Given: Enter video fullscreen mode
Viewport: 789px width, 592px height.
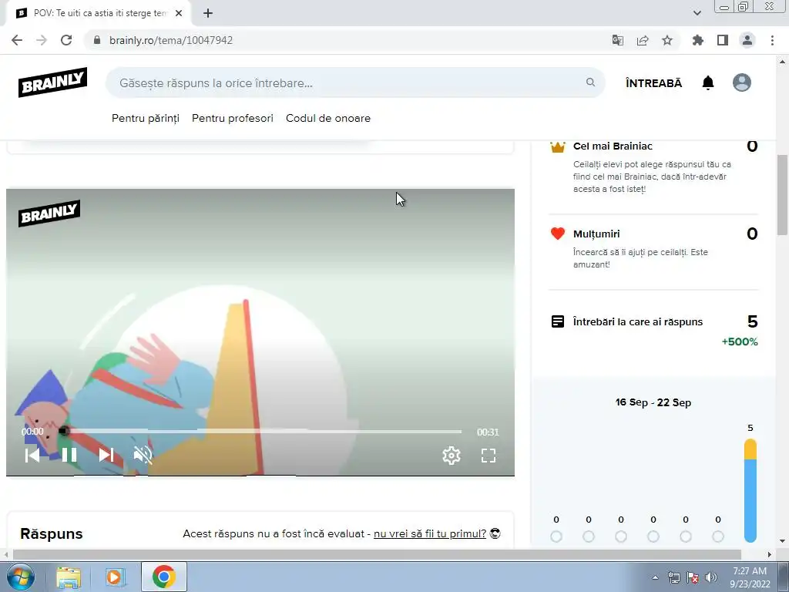Looking at the screenshot, I should click(x=488, y=456).
